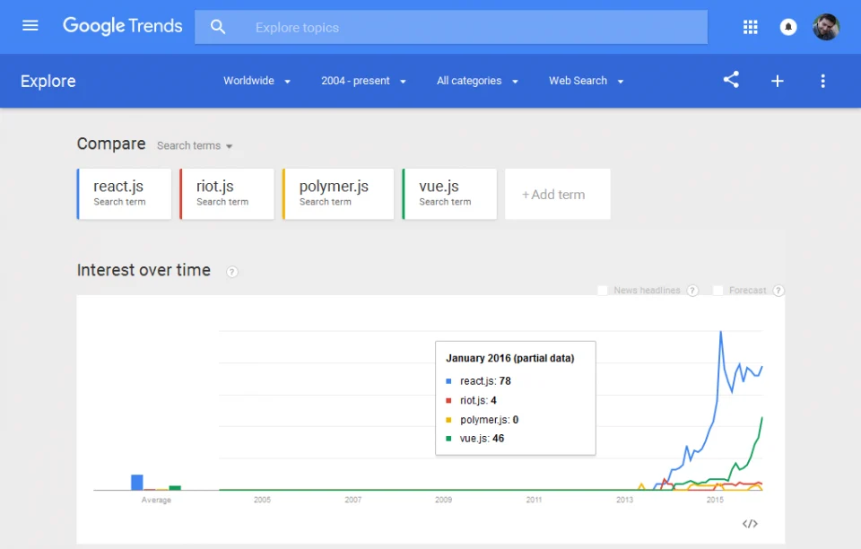Viewport: 861px width, 549px height.
Task: Open the Web Search type dropdown
Action: coord(586,81)
